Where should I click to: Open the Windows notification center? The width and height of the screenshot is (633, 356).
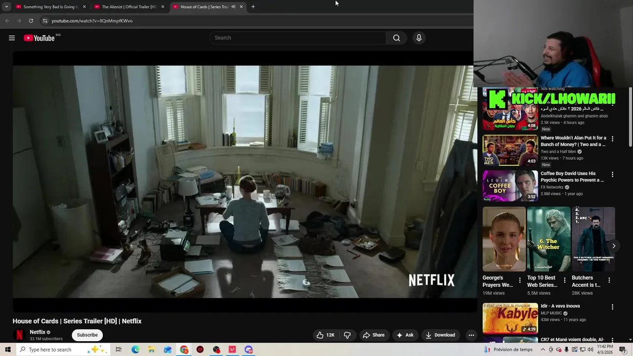tap(622, 350)
